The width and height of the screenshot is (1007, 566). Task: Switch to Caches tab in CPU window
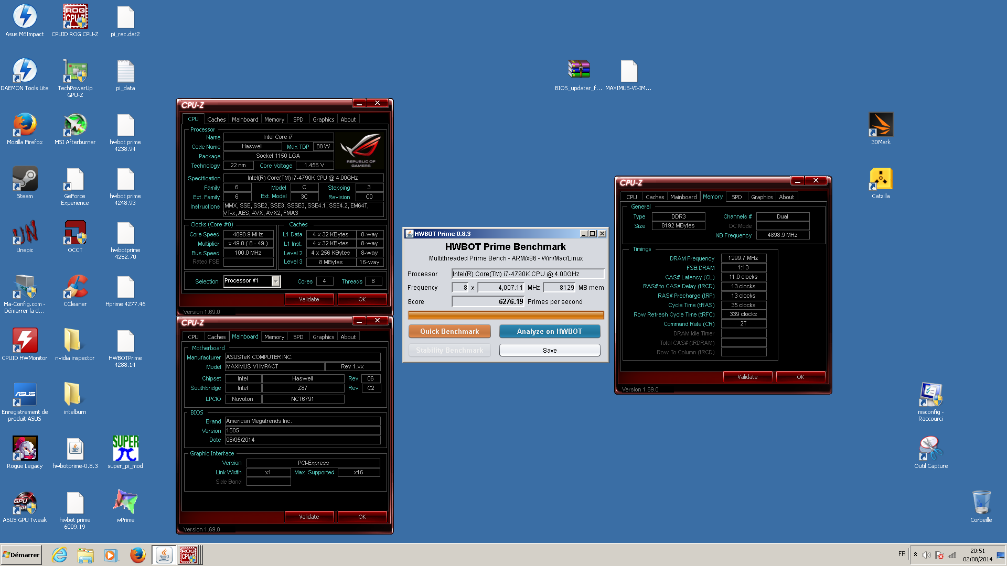(216, 119)
